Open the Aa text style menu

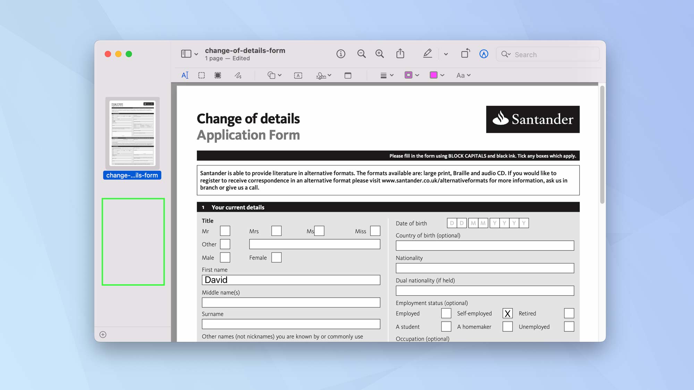[x=463, y=75]
